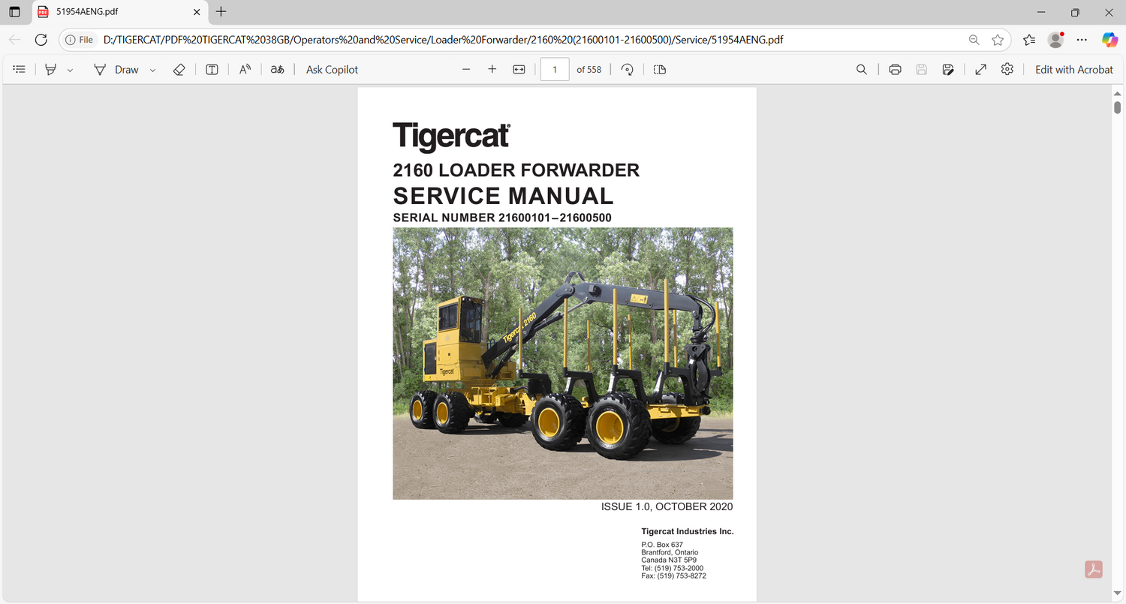This screenshot has height=604, width=1126.
Task: Close the 51954AENG.pdf tab
Action: (x=197, y=12)
